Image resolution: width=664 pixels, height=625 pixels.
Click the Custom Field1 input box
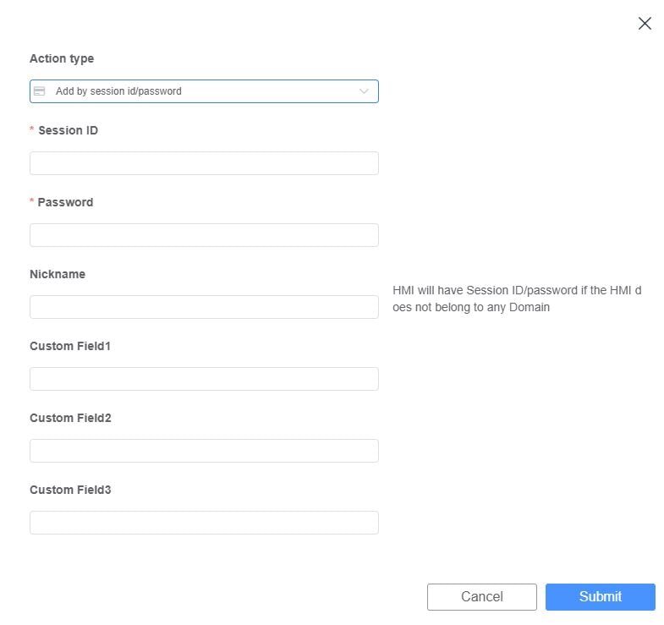pos(204,379)
